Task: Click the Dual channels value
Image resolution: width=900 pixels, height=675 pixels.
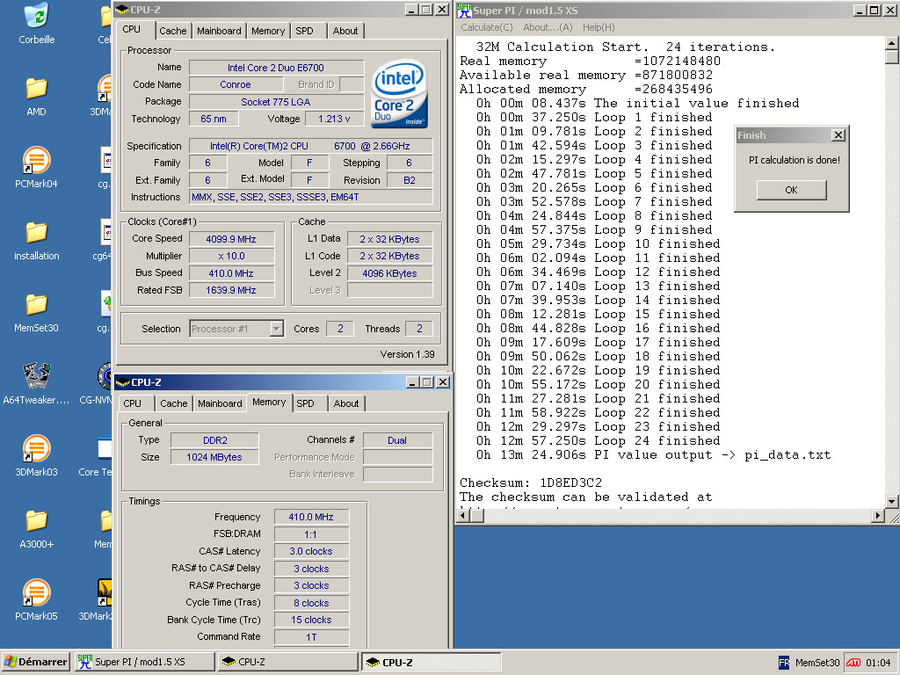Action: point(397,440)
